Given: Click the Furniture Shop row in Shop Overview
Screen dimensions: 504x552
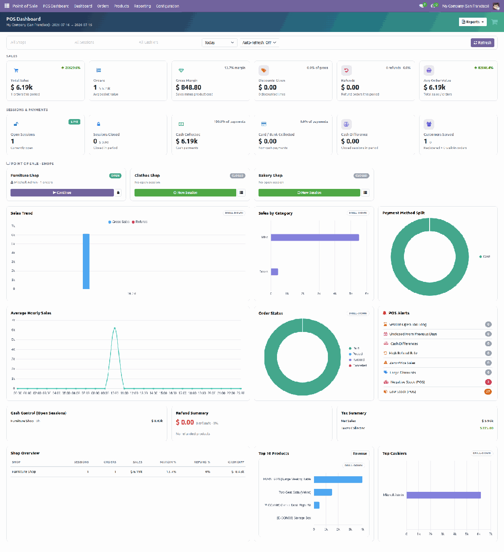Looking at the screenshot, I should [128, 472].
